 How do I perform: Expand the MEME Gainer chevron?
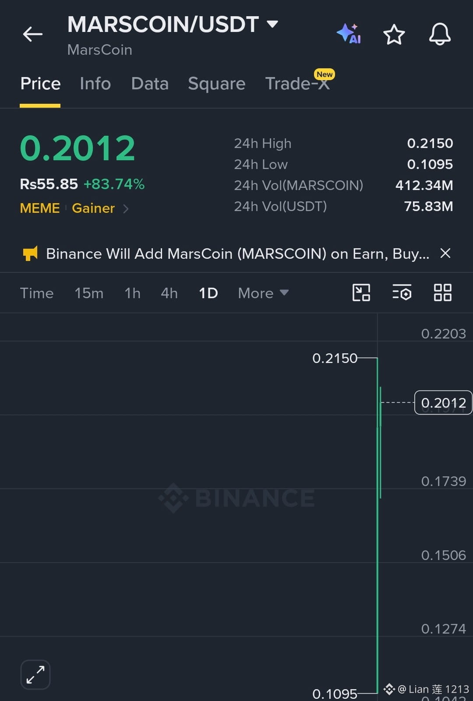tap(126, 209)
